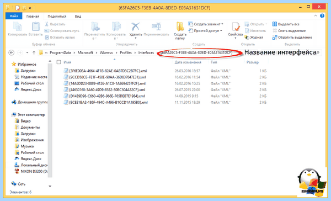Screen dimensions: 331x201
Task: Switch to the Главная ribbon tab
Action: click(33, 16)
